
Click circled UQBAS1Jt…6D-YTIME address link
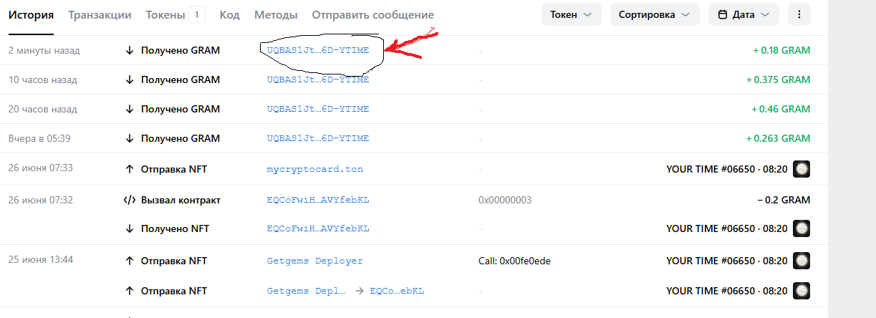coord(318,50)
